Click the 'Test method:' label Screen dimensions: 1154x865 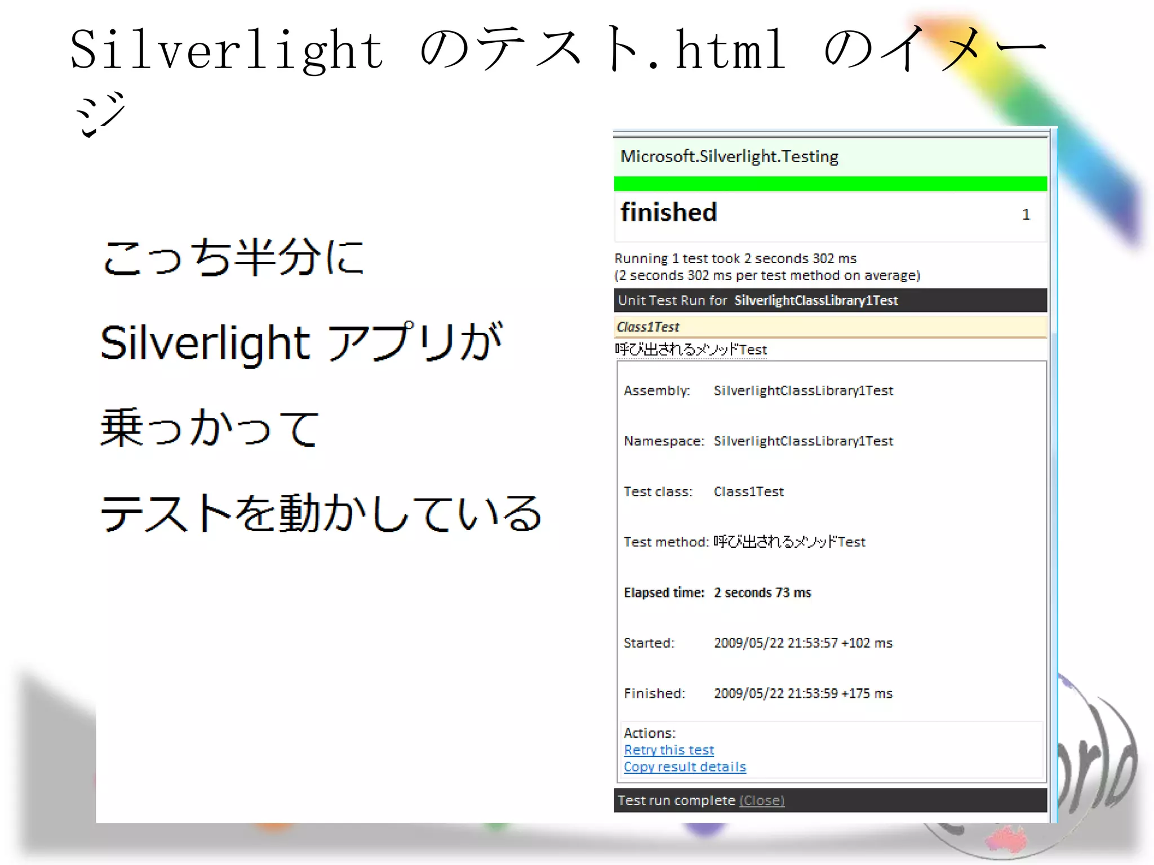[x=666, y=542]
